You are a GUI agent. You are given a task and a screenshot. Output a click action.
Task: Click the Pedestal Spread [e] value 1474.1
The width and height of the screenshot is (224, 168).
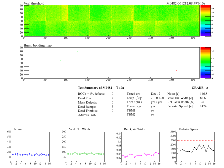tap(204, 106)
